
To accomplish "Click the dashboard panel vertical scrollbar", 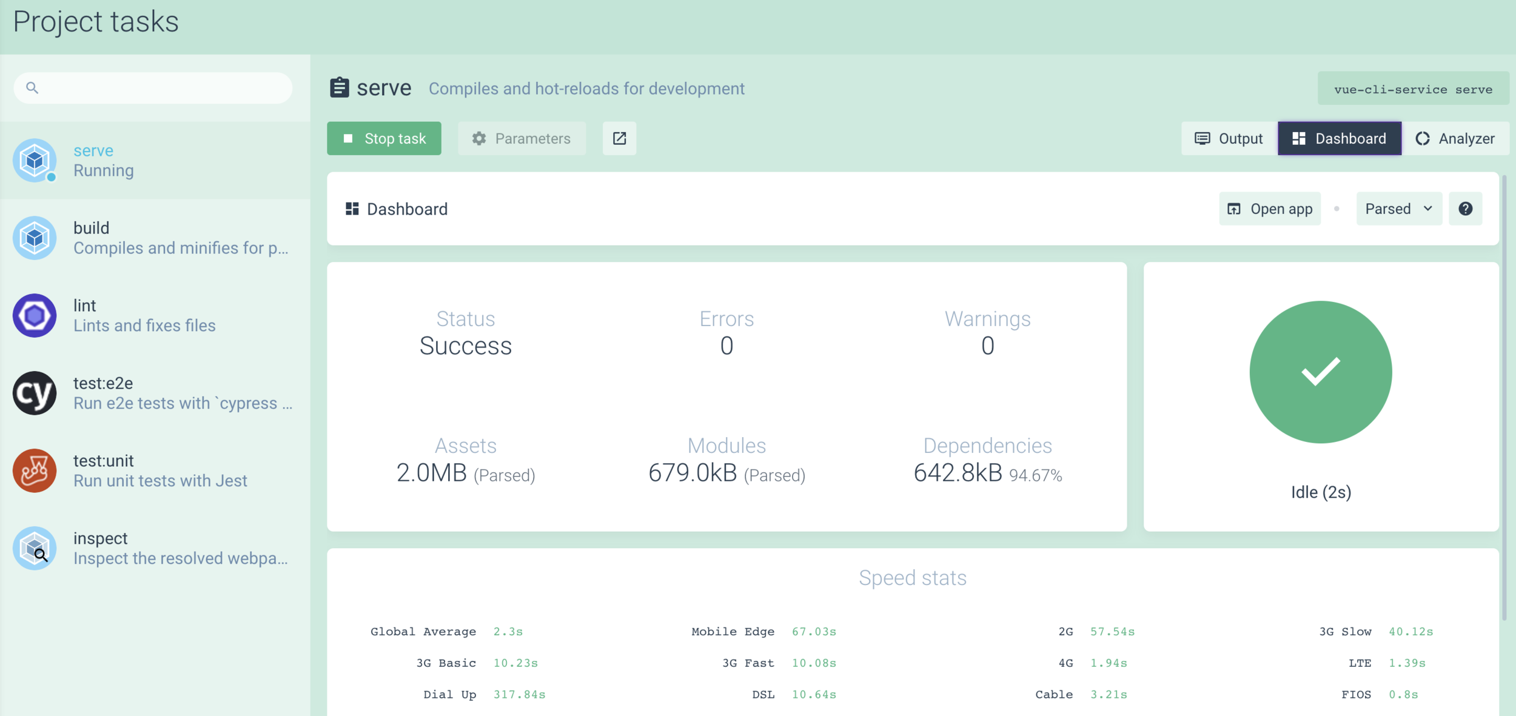I will click(1504, 397).
